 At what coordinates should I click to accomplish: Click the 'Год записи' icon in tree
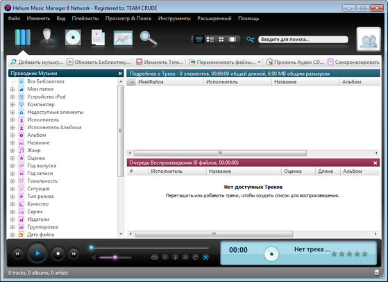(x=22, y=174)
